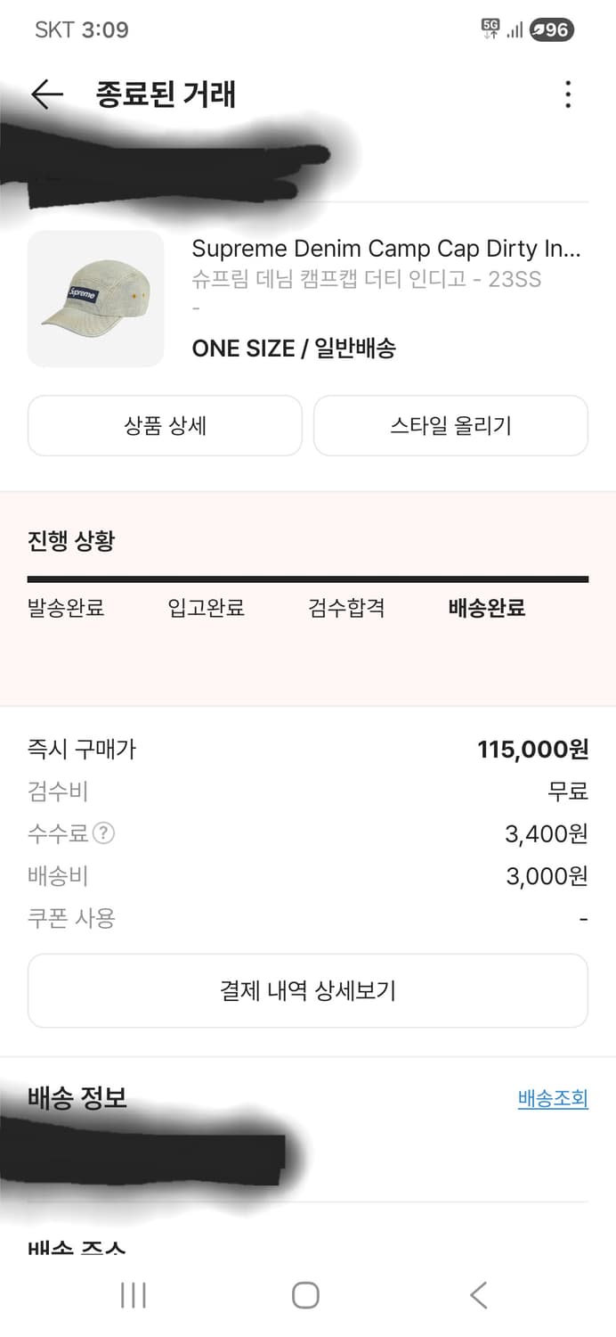This screenshot has width=616, height=1337.
Task: Tap the question mark next to 수수료
Action: pyautogui.click(x=105, y=833)
